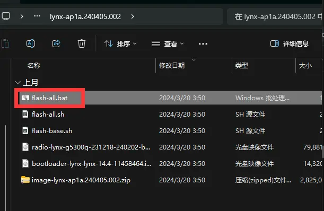Click the date cell of image-lynx zip
Viewport: 324px width, 211px height.
(x=182, y=180)
